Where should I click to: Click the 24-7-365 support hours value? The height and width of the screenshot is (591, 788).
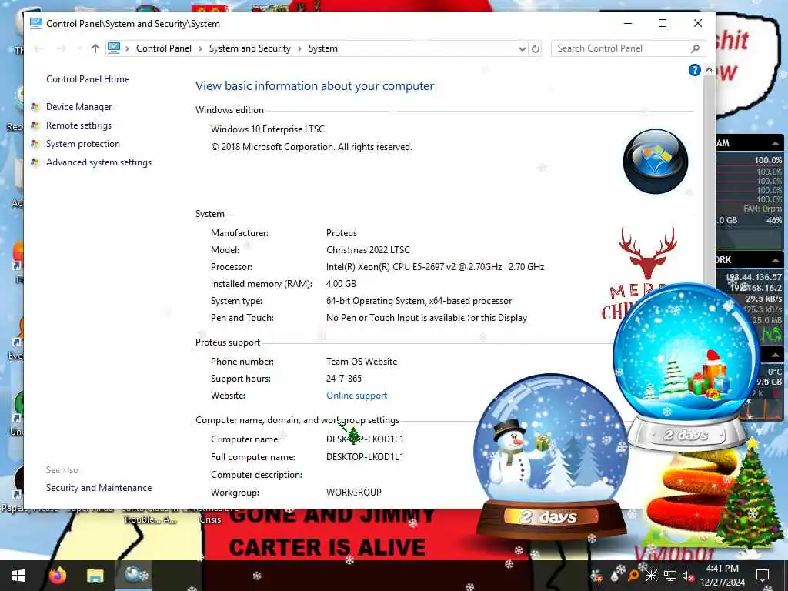(344, 378)
